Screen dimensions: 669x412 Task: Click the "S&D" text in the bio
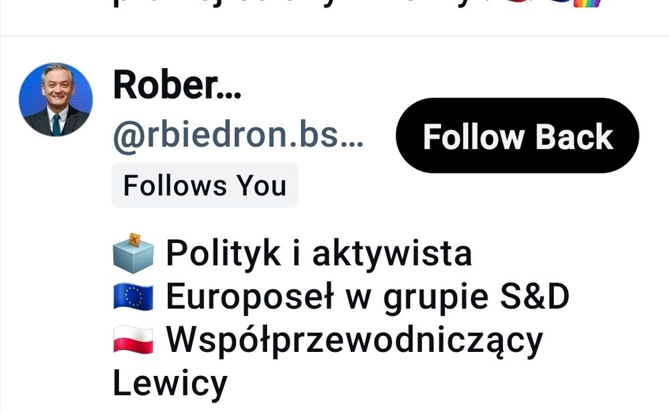pos(535,296)
